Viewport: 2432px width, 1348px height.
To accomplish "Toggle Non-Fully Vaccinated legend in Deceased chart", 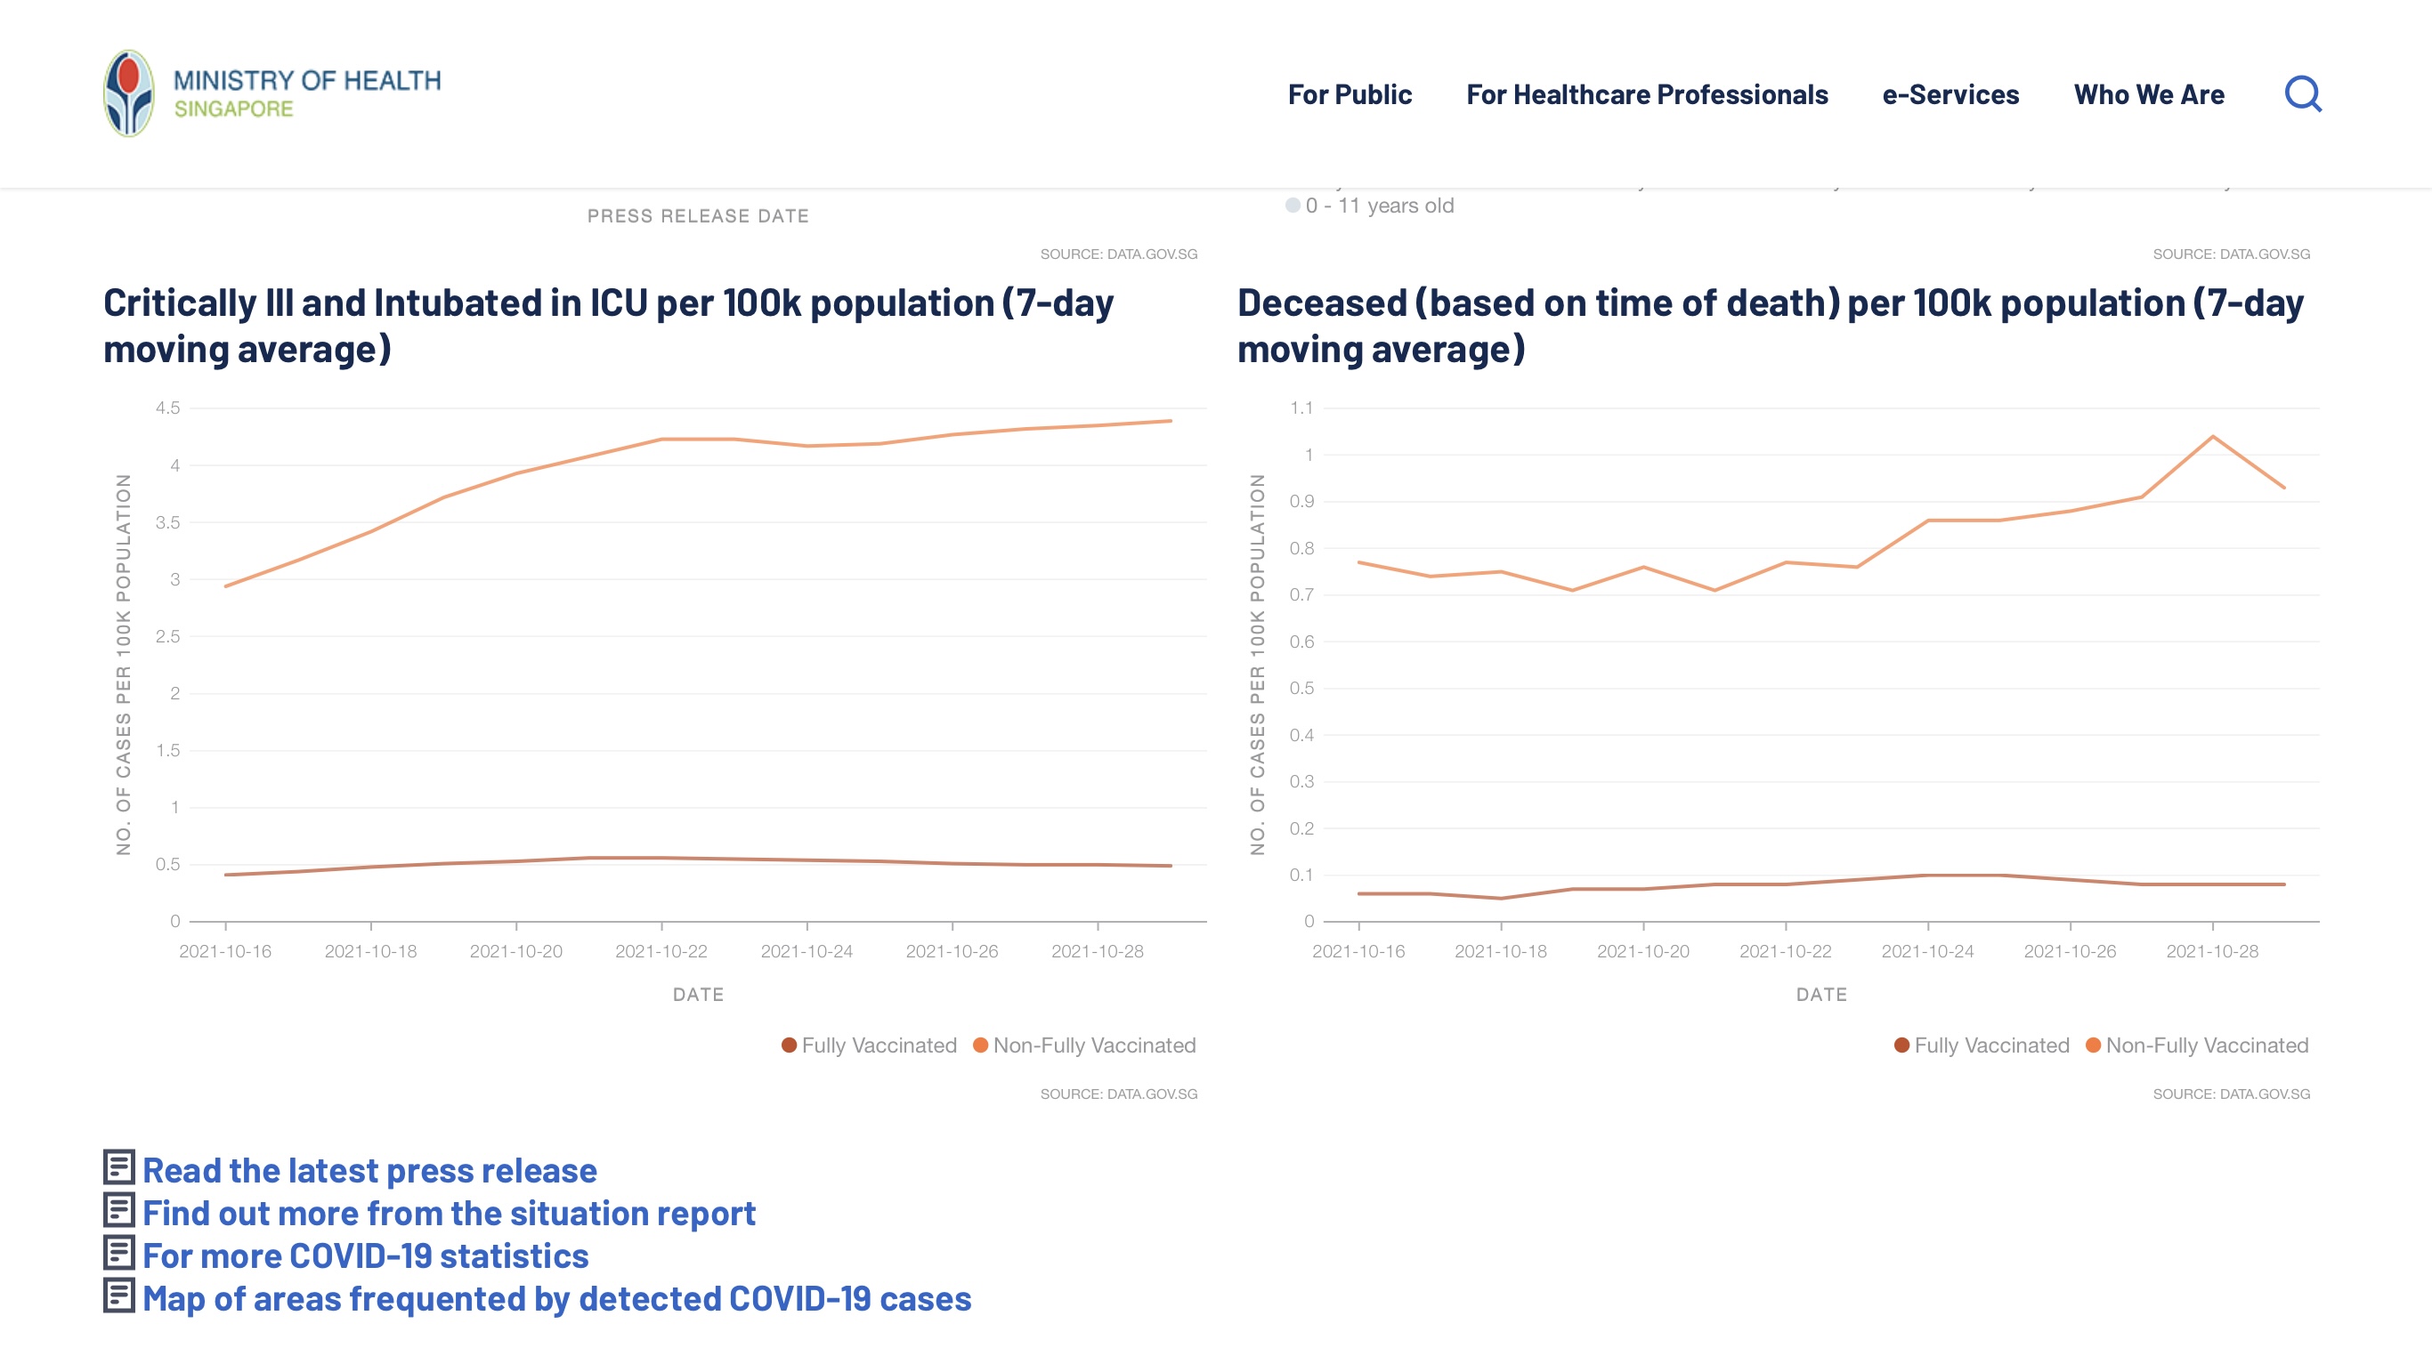I will [2197, 1045].
